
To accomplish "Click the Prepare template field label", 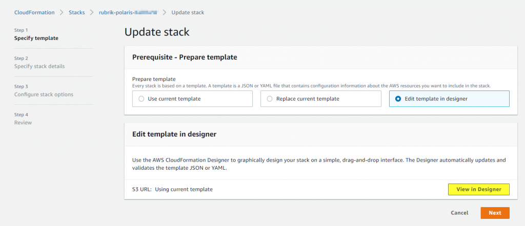I will pyautogui.click(x=154, y=79).
